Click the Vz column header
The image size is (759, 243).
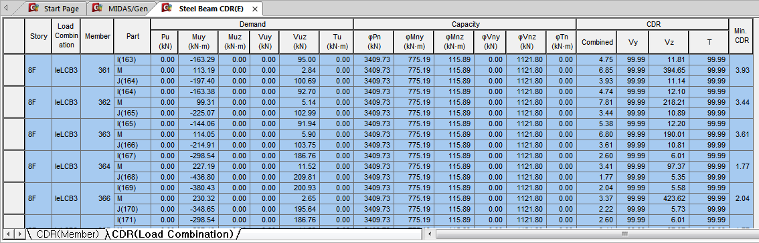pos(669,42)
